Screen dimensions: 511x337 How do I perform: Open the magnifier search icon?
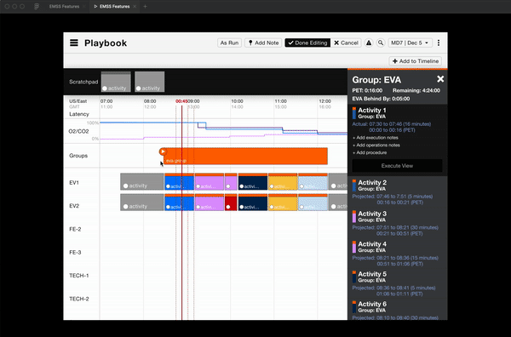coord(381,43)
